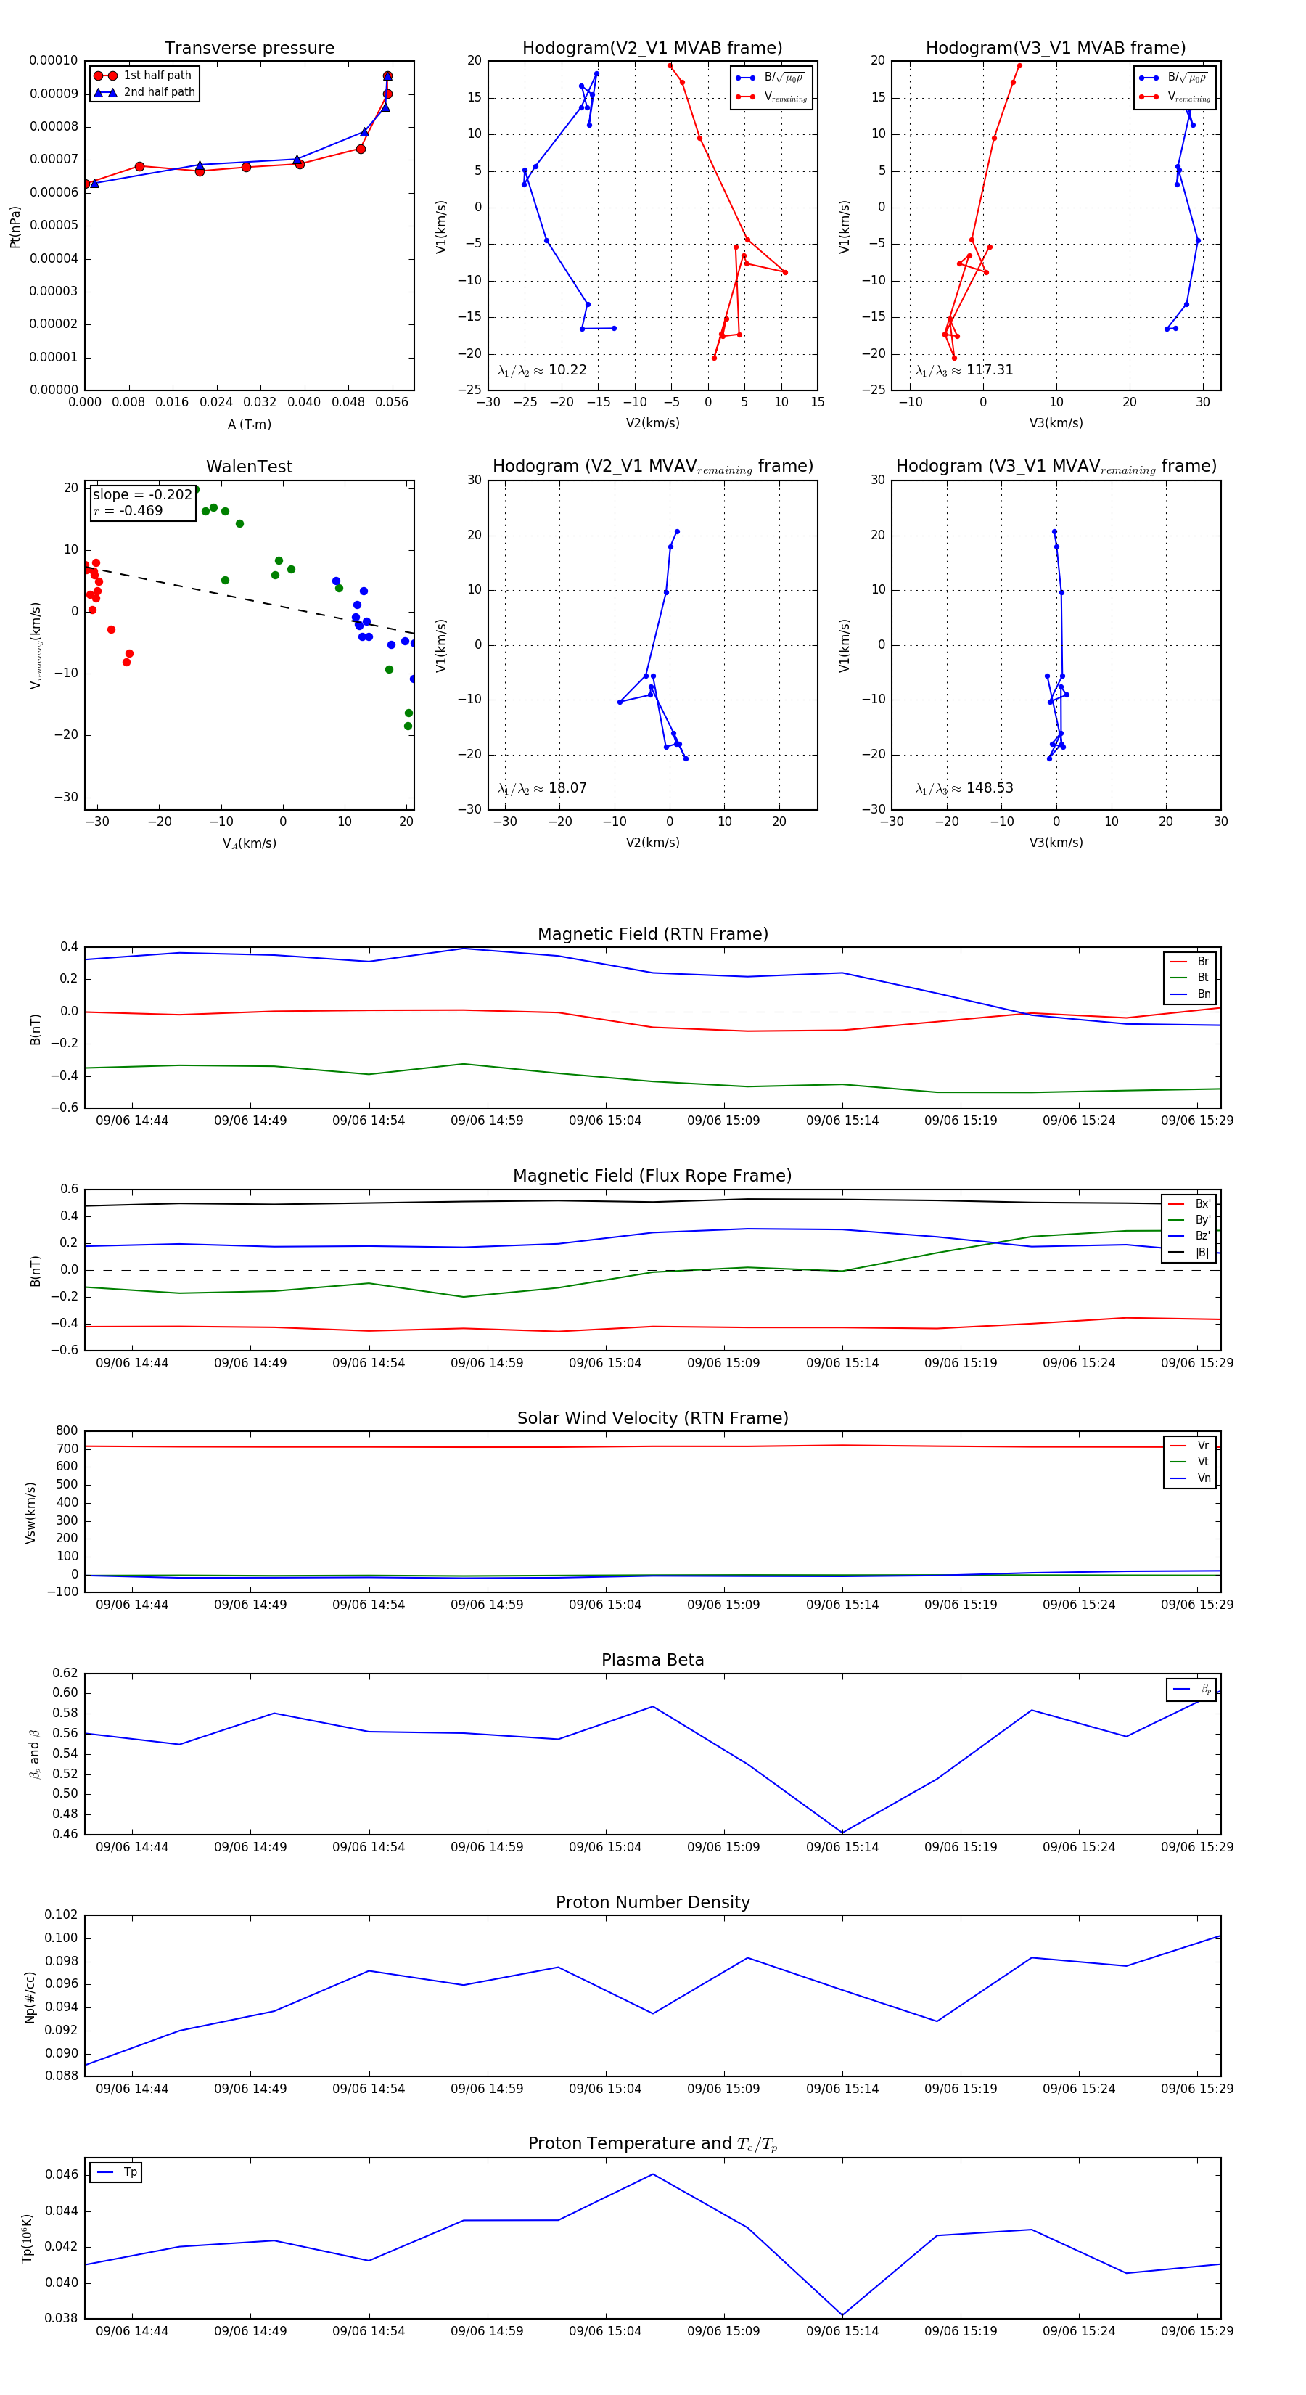Select the Tp legend box in Proton Temperature plot
Image resolution: width=1306 pixels, height=2395 pixels.
[x=116, y=2173]
